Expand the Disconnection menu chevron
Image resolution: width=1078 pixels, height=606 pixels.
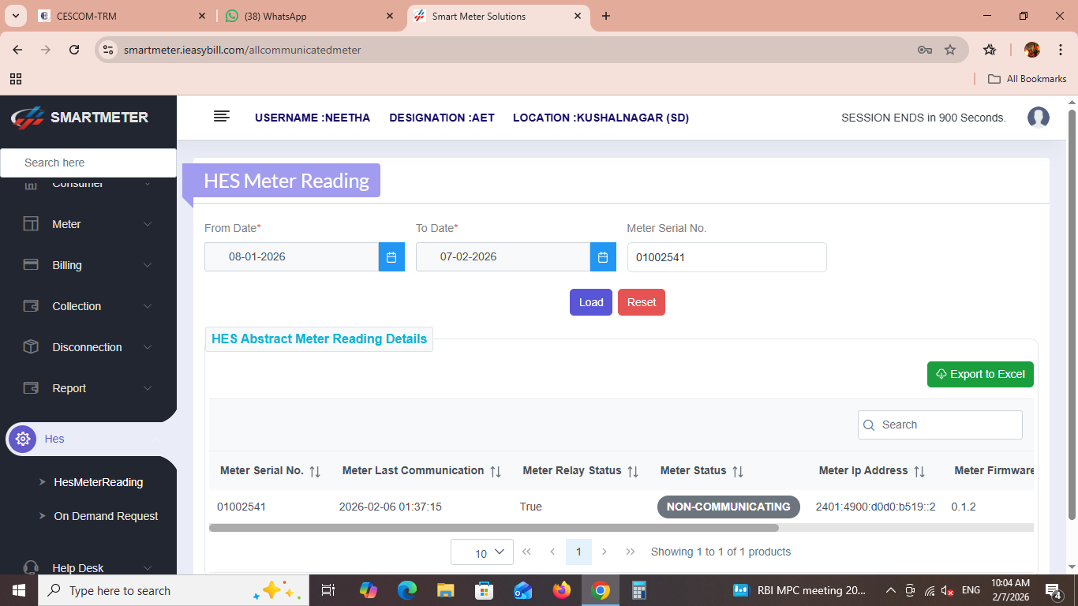(x=148, y=347)
